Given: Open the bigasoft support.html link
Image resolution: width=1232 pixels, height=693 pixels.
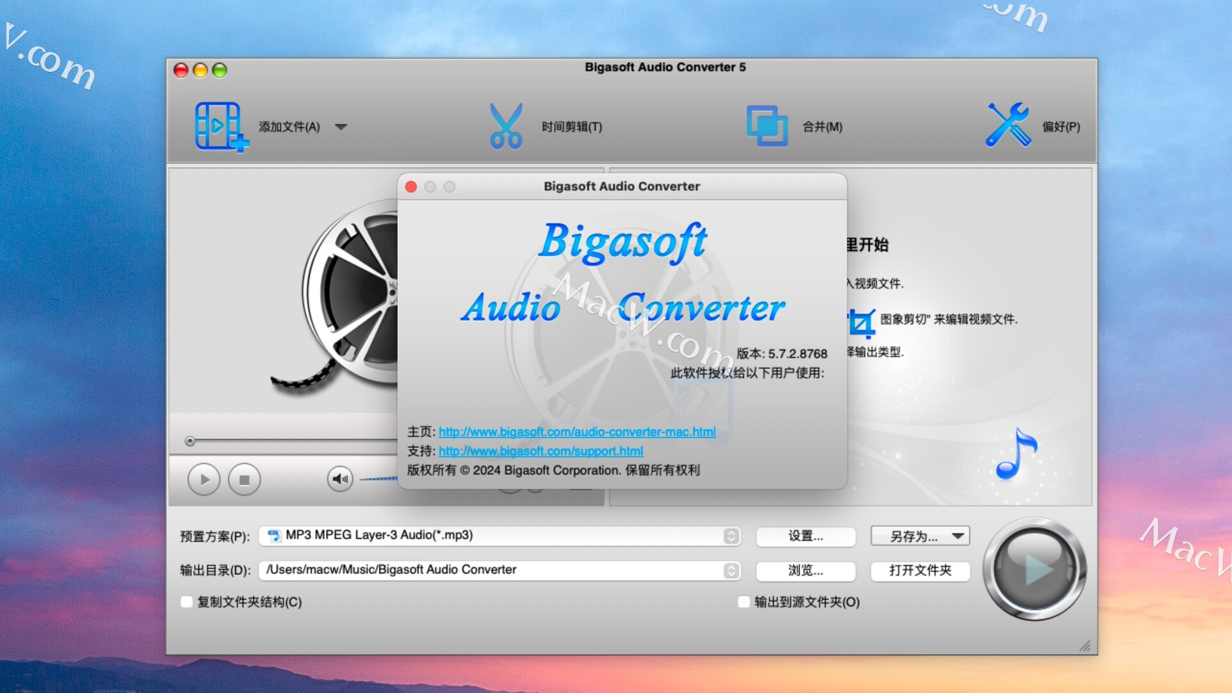Looking at the screenshot, I should (541, 451).
